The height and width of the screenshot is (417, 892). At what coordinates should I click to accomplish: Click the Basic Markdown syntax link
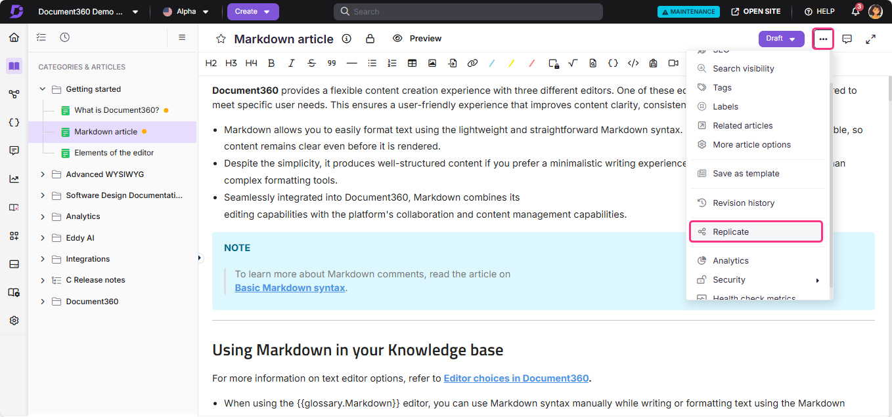290,287
